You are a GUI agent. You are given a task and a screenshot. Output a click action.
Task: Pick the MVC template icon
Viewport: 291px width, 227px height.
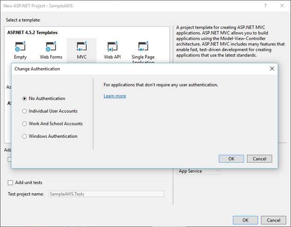coord(82,46)
